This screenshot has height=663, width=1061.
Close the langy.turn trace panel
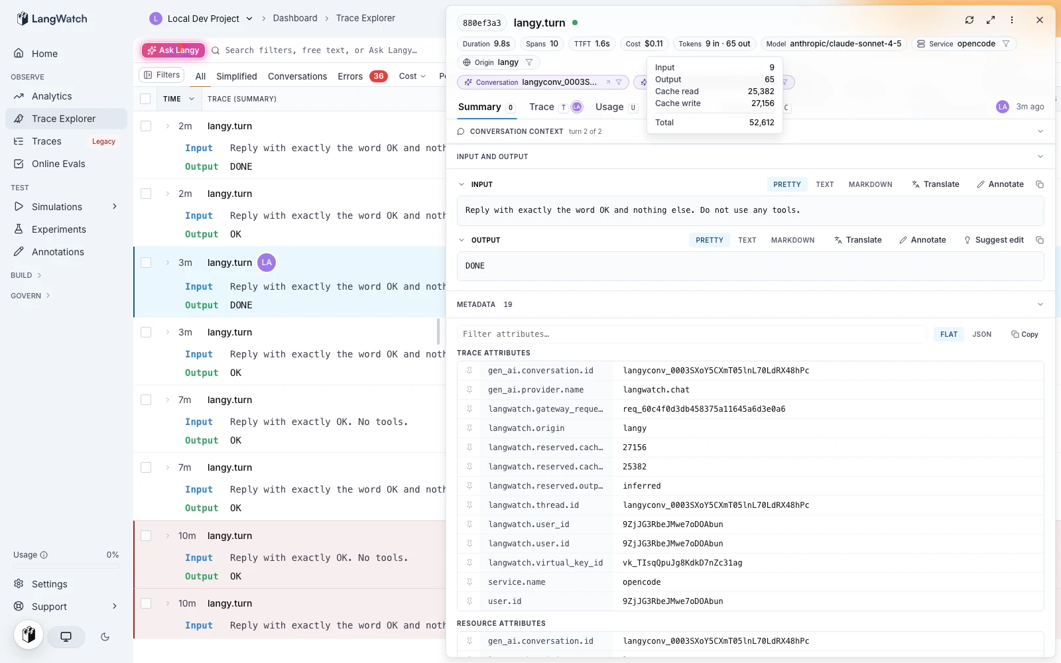(1040, 20)
